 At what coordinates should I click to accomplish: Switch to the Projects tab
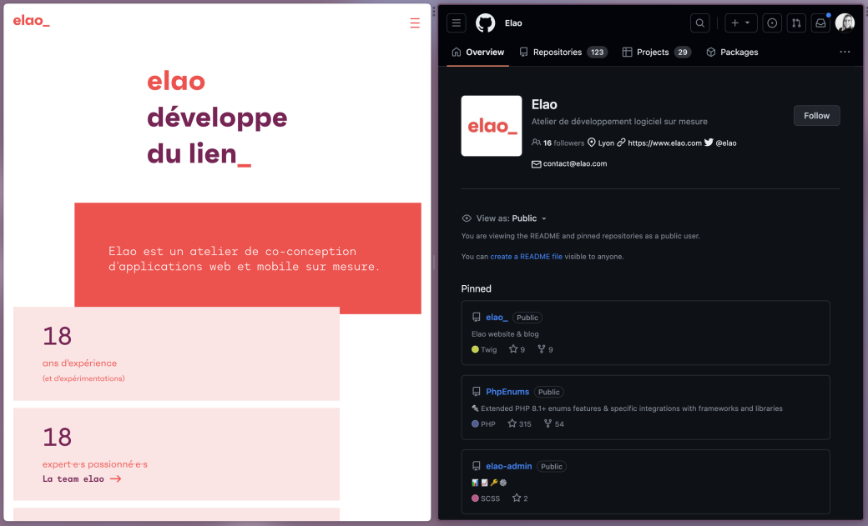[657, 52]
